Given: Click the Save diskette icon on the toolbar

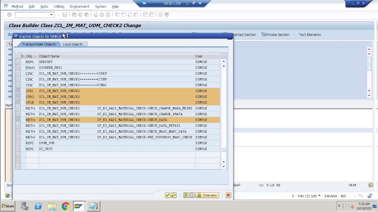Looking at the screenshot, I should click(65, 15).
